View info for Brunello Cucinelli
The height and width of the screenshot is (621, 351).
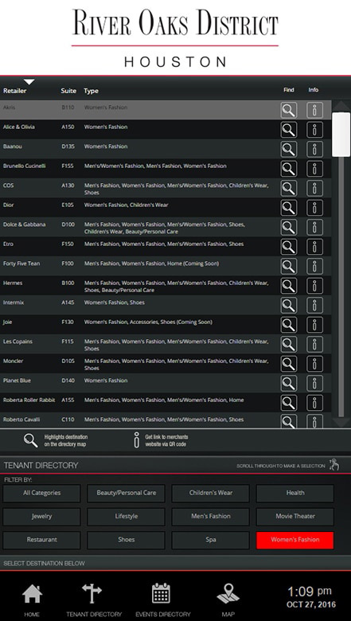314,169
